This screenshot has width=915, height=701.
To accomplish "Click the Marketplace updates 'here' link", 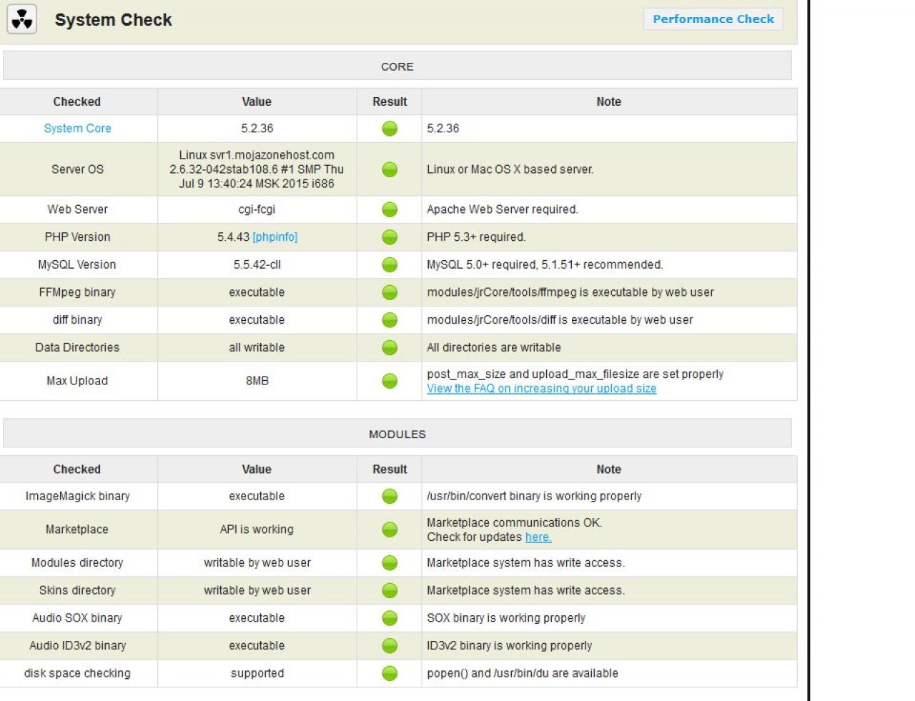I will pos(538,537).
